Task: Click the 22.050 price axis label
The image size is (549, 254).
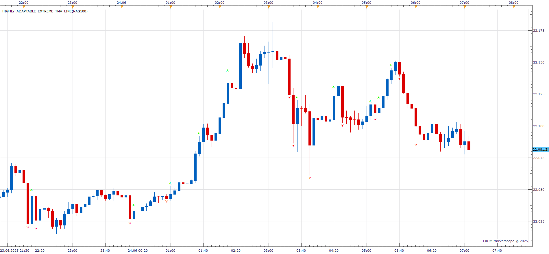Action: point(539,190)
